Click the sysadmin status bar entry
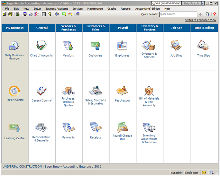The height and width of the screenshot is (176, 220). point(177,173)
